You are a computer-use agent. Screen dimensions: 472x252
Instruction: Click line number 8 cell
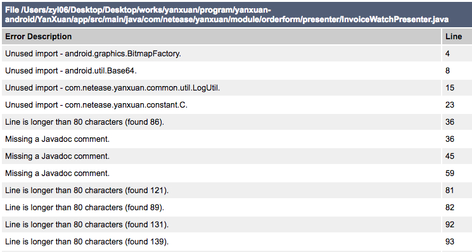click(457, 71)
